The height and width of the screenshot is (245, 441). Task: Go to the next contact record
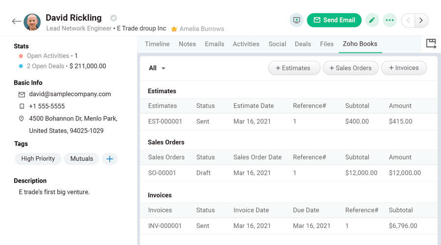[x=421, y=20]
